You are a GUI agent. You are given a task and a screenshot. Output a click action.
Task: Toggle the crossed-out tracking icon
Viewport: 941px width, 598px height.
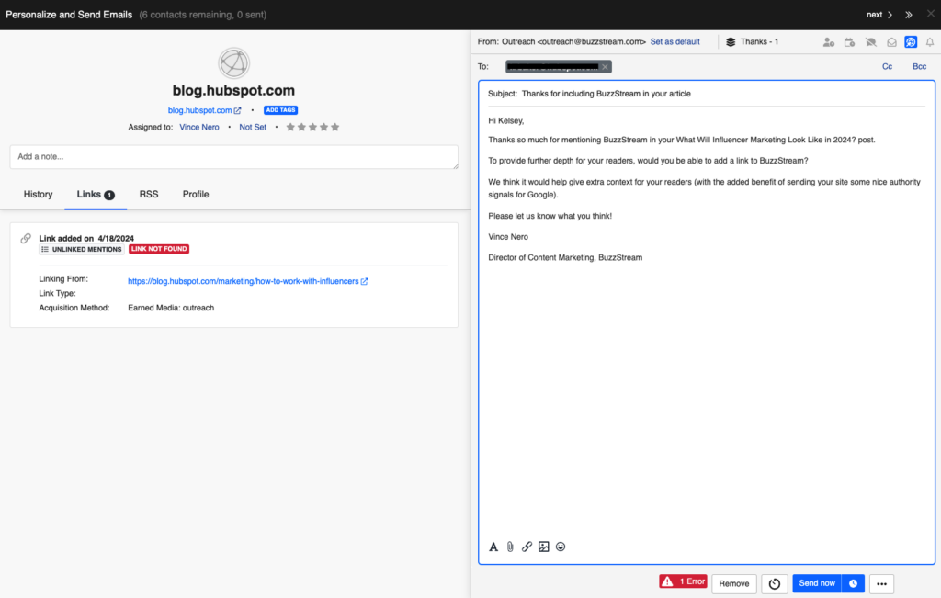(870, 41)
